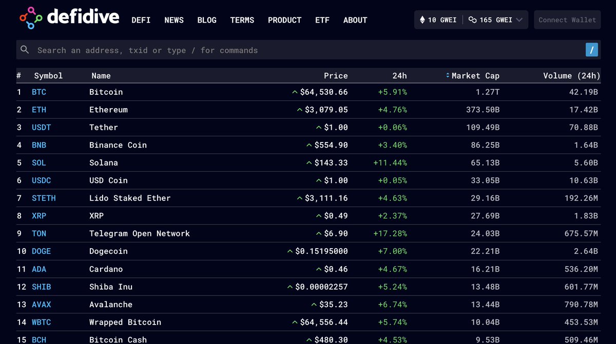Click the $64,530.66 Bitcoin price
The image size is (616, 344).
(324, 92)
